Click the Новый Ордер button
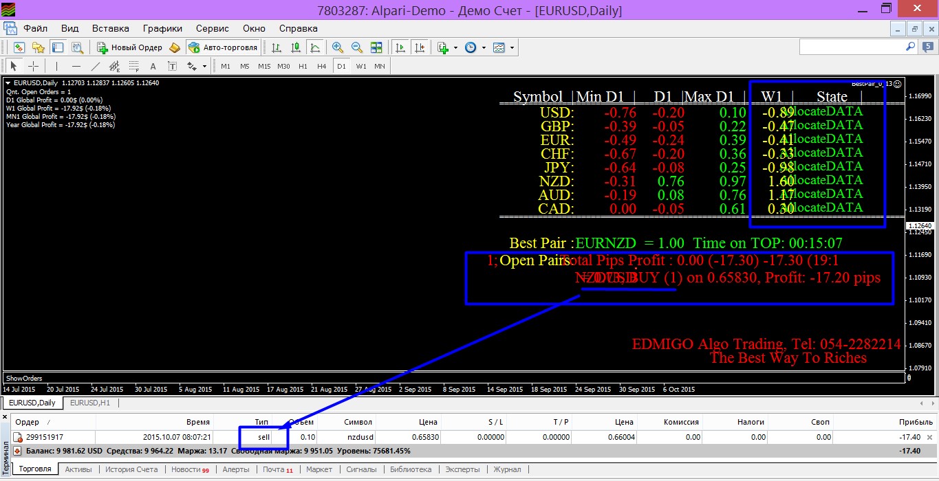This screenshot has height=481, width=939. (x=130, y=47)
